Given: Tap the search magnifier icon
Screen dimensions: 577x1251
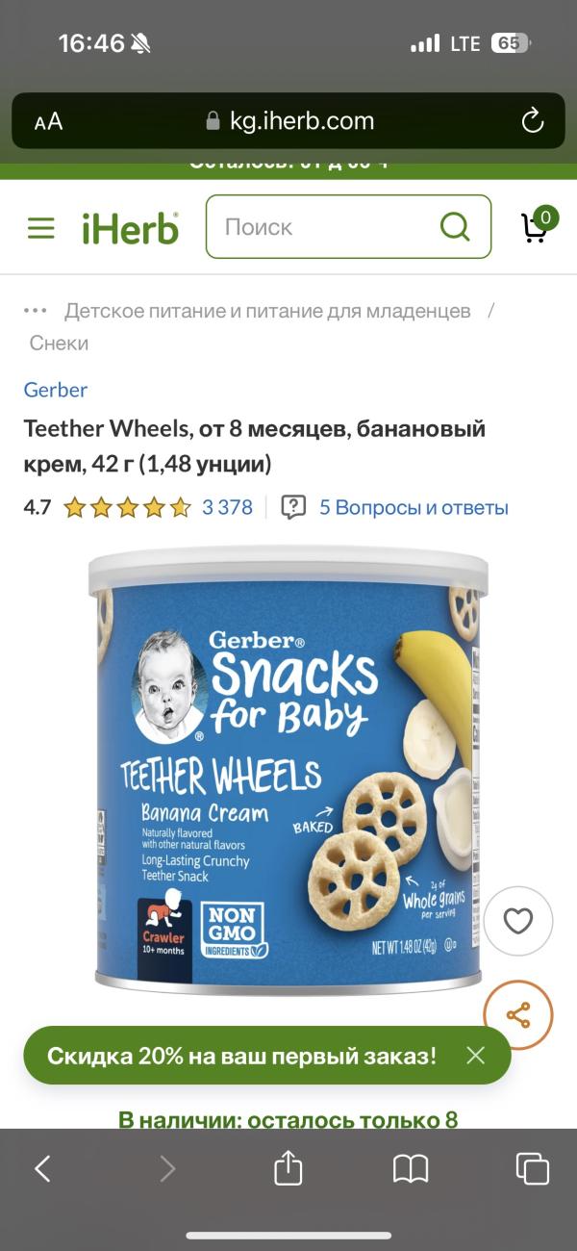Looking at the screenshot, I should coord(454,227).
